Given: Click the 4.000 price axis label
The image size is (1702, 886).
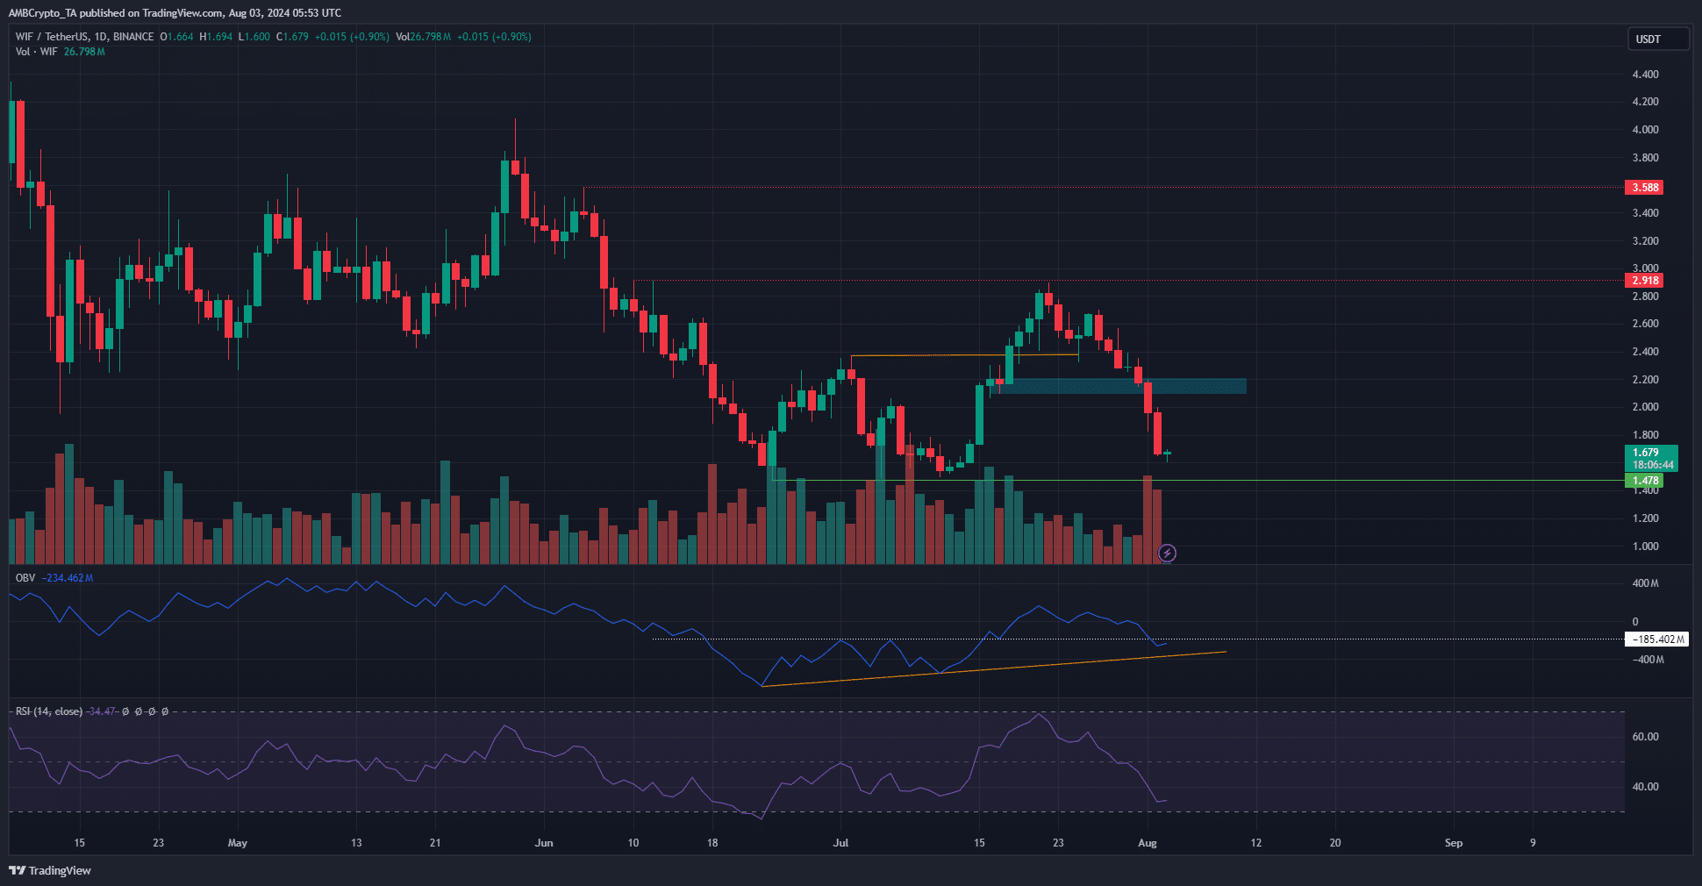Looking at the screenshot, I should coord(1645,130).
